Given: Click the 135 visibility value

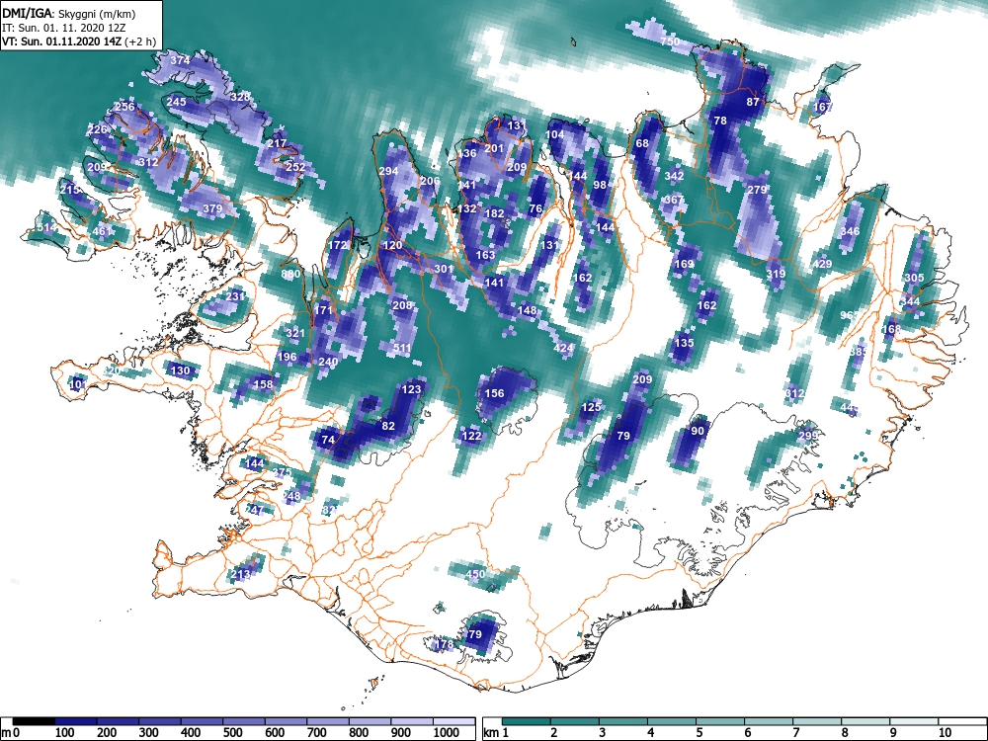Looking at the screenshot, I should pyautogui.click(x=684, y=343).
